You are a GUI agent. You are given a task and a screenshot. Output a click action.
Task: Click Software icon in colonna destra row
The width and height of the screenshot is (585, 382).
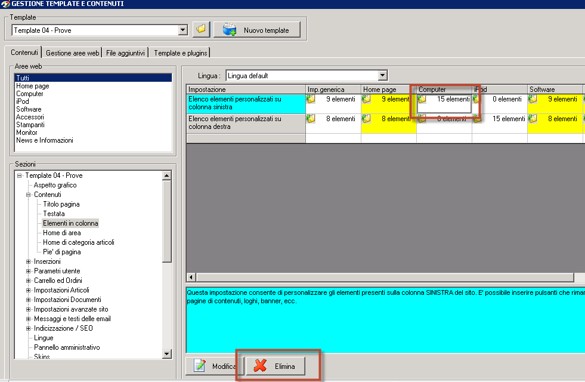533,119
